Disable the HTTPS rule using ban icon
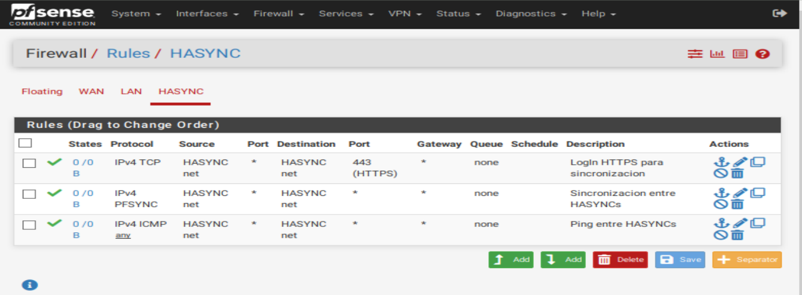802x295 pixels. [721, 173]
